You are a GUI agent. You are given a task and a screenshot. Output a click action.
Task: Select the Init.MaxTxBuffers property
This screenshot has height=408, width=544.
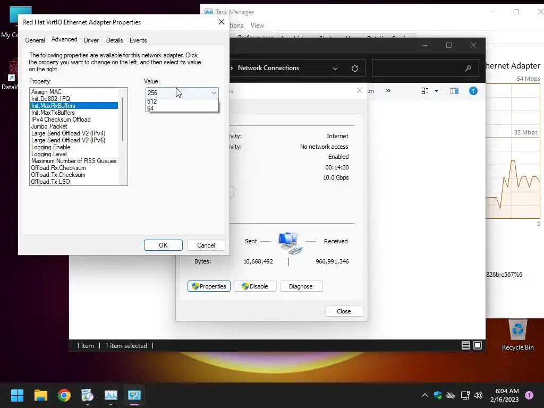tap(74, 113)
